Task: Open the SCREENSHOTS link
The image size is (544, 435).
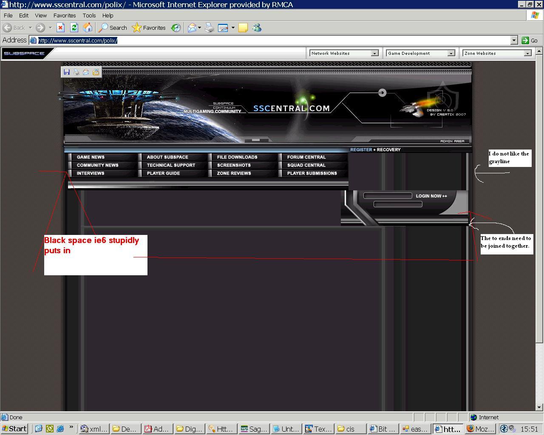Action: coord(234,165)
